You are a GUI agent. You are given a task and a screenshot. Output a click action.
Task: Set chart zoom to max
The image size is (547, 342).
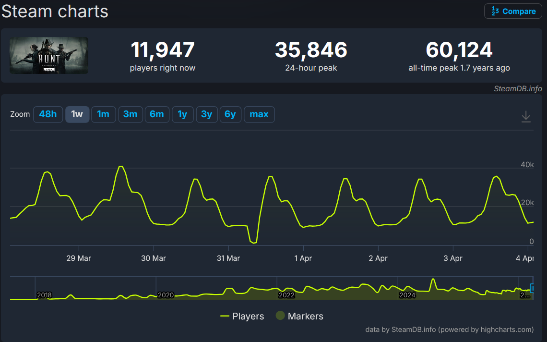click(x=259, y=114)
